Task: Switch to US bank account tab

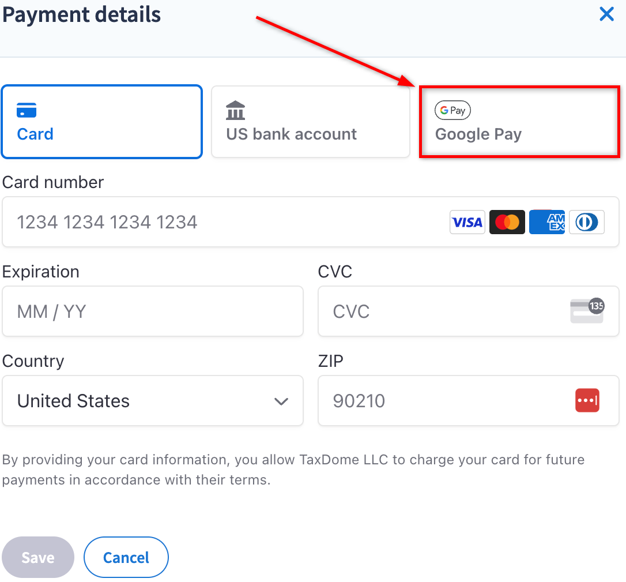Action: [x=310, y=122]
